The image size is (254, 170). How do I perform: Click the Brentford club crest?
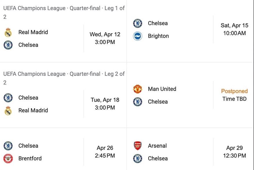(x=8, y=158)
